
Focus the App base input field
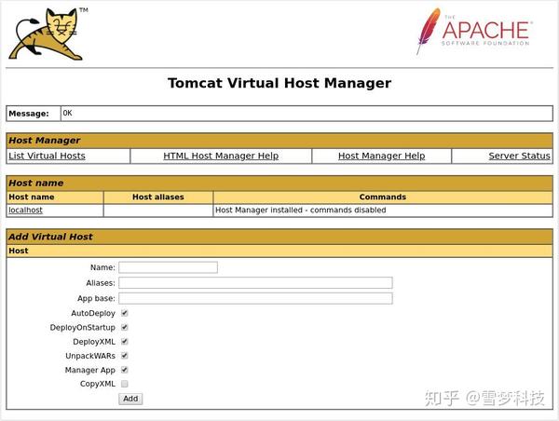click(255, 298)
